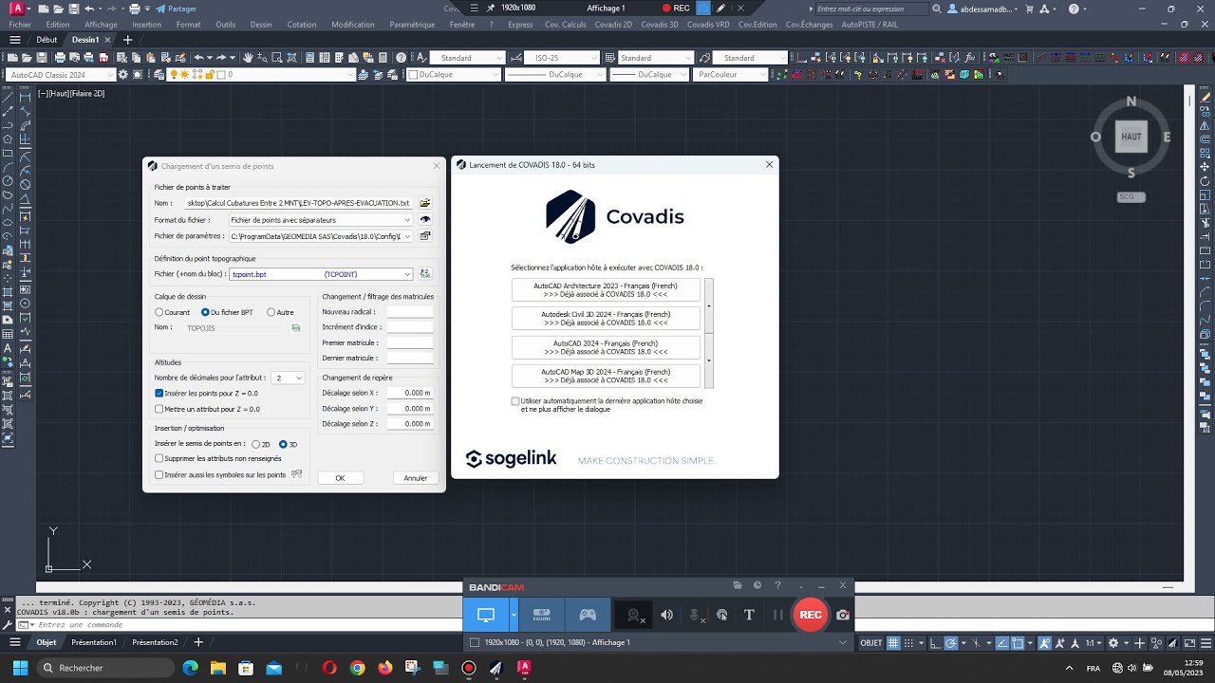Add Bandicam text overlay T icon

coord(749,615)
